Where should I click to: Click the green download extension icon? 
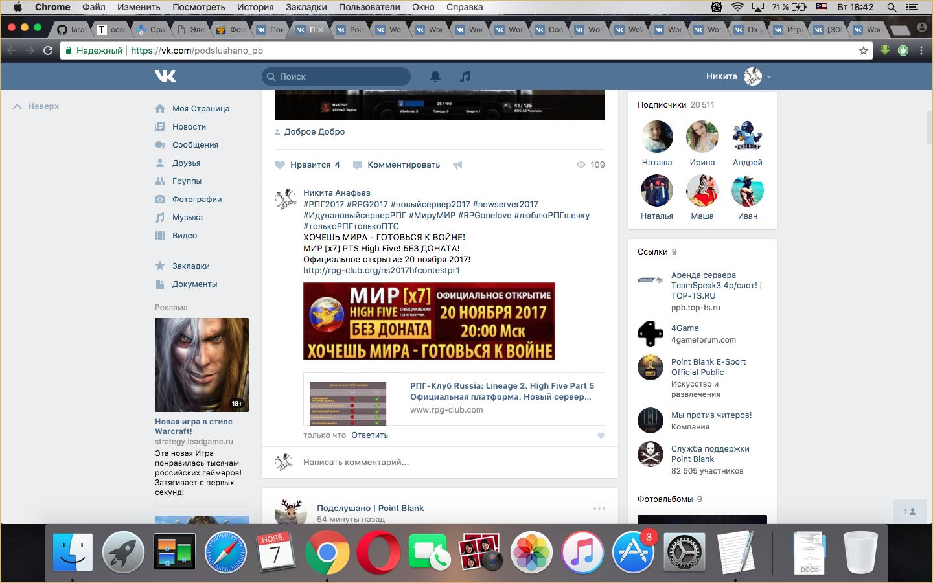point(885,51)
